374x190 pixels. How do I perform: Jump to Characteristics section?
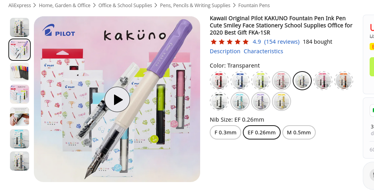click(x=263, y=51)
